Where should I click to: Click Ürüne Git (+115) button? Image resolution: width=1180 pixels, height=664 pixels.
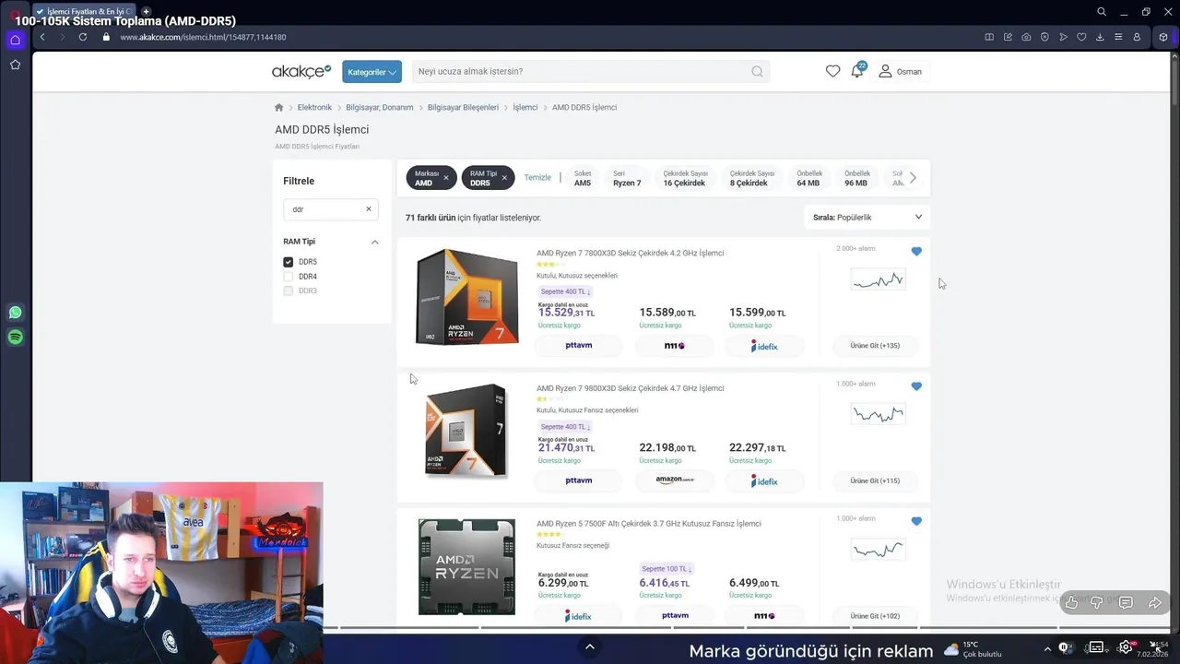click(875, 480)
